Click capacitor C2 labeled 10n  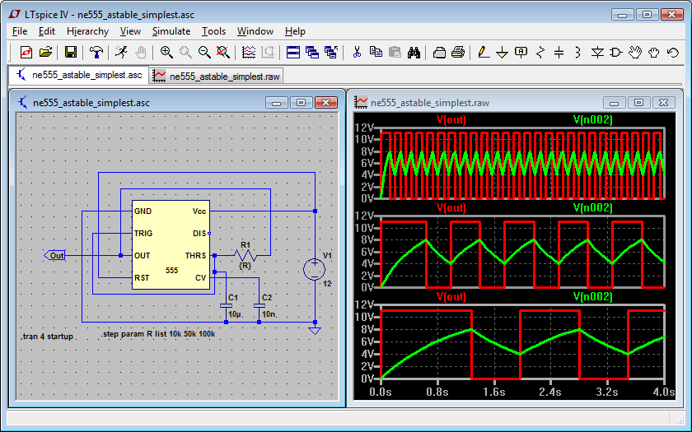click(259, 305)
